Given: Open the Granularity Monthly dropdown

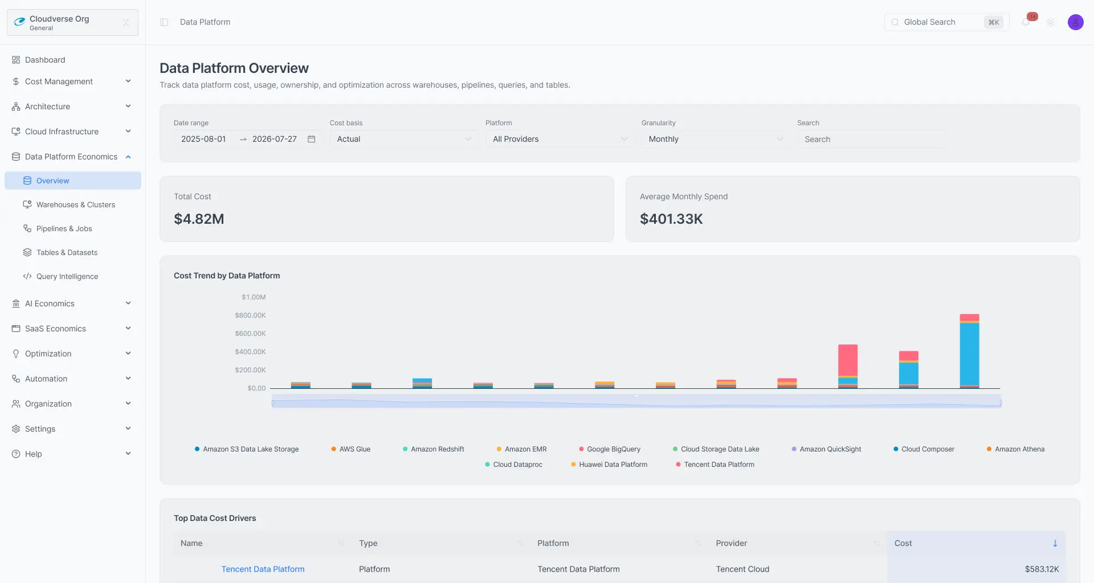Looking at the screenshot, I should 715,139.
